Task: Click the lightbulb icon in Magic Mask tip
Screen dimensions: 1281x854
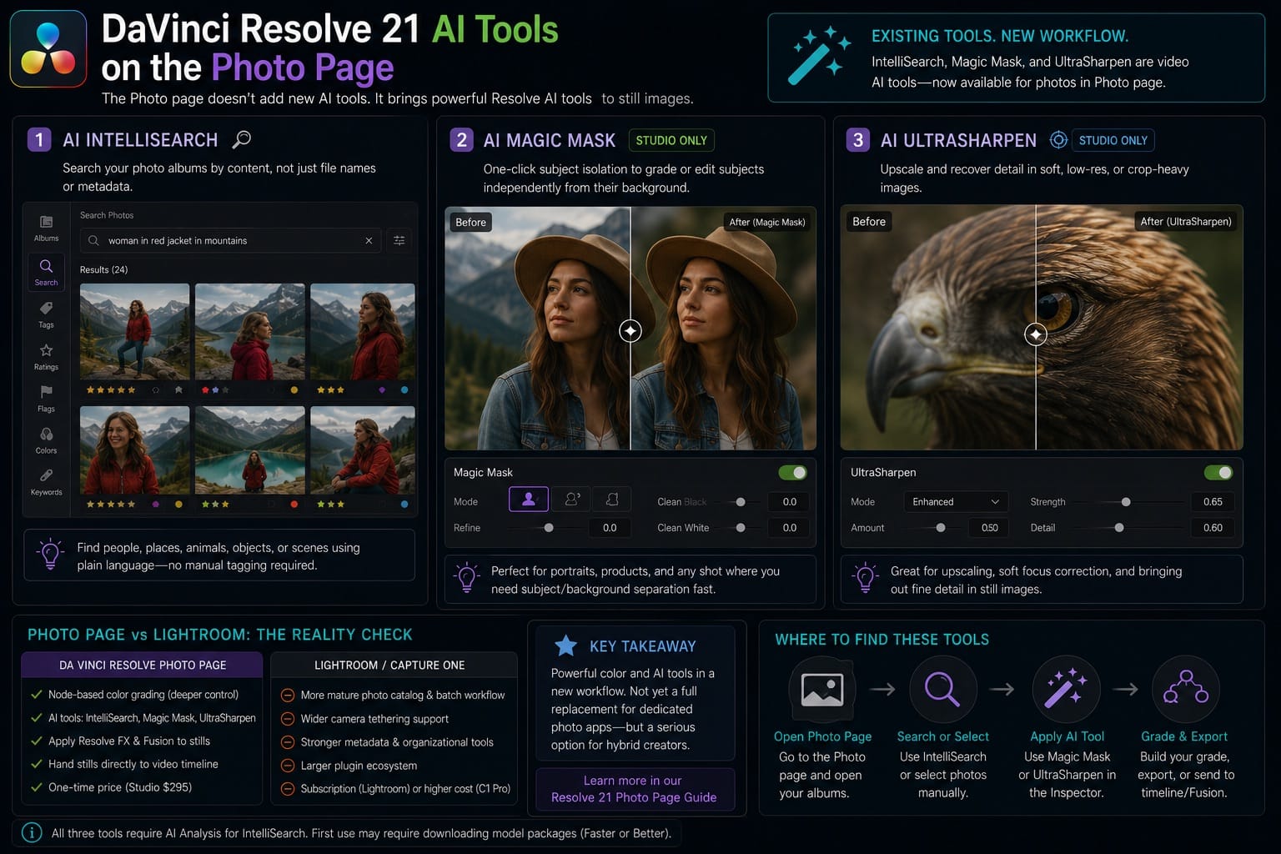Action: (x=466, y=578)
